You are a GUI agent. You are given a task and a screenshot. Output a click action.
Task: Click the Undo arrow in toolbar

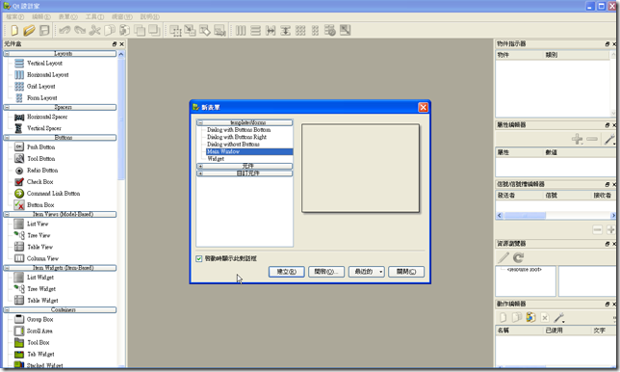point(65,30)
